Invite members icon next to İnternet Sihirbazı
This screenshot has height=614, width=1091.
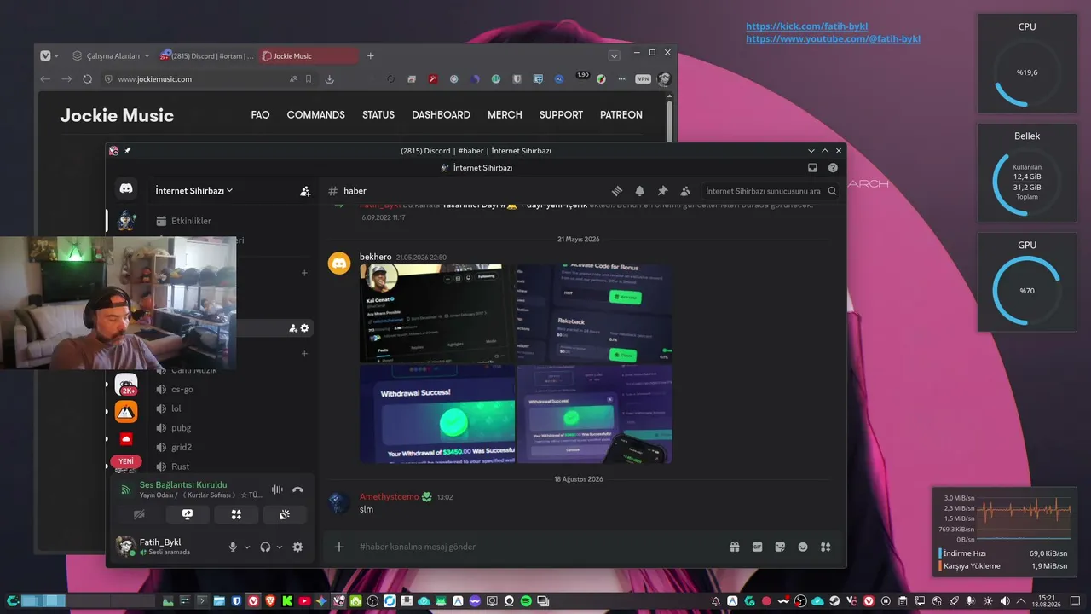[x=305, y=191]
